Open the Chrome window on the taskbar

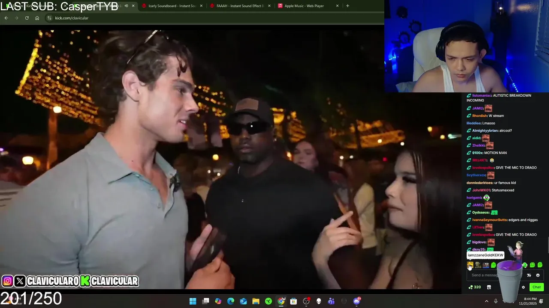[x=281, y=301]
